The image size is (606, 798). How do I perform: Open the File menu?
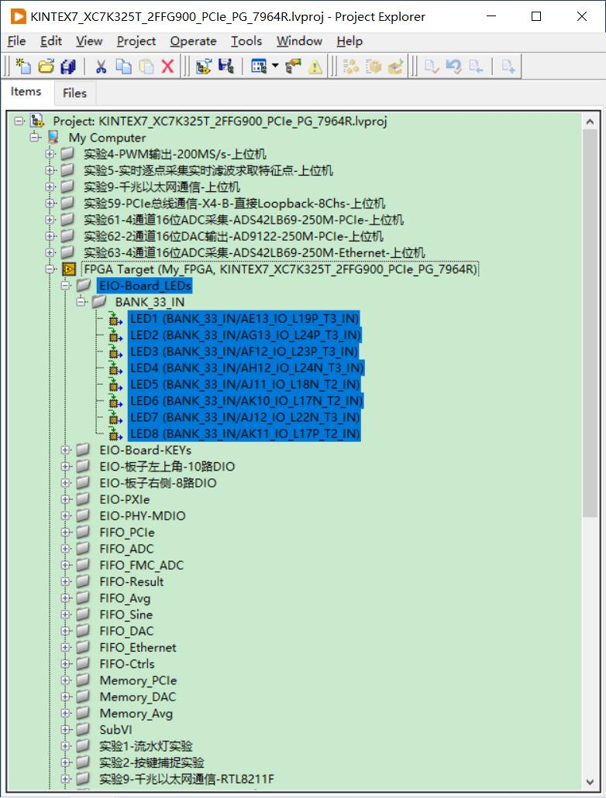(x=17, y=41)
